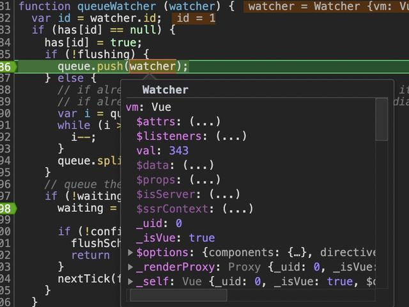The width and height of the screenshot is (409, 307).
Task: Click the vertical scrollbar thumb in the popup
Action: pos(382,119)
